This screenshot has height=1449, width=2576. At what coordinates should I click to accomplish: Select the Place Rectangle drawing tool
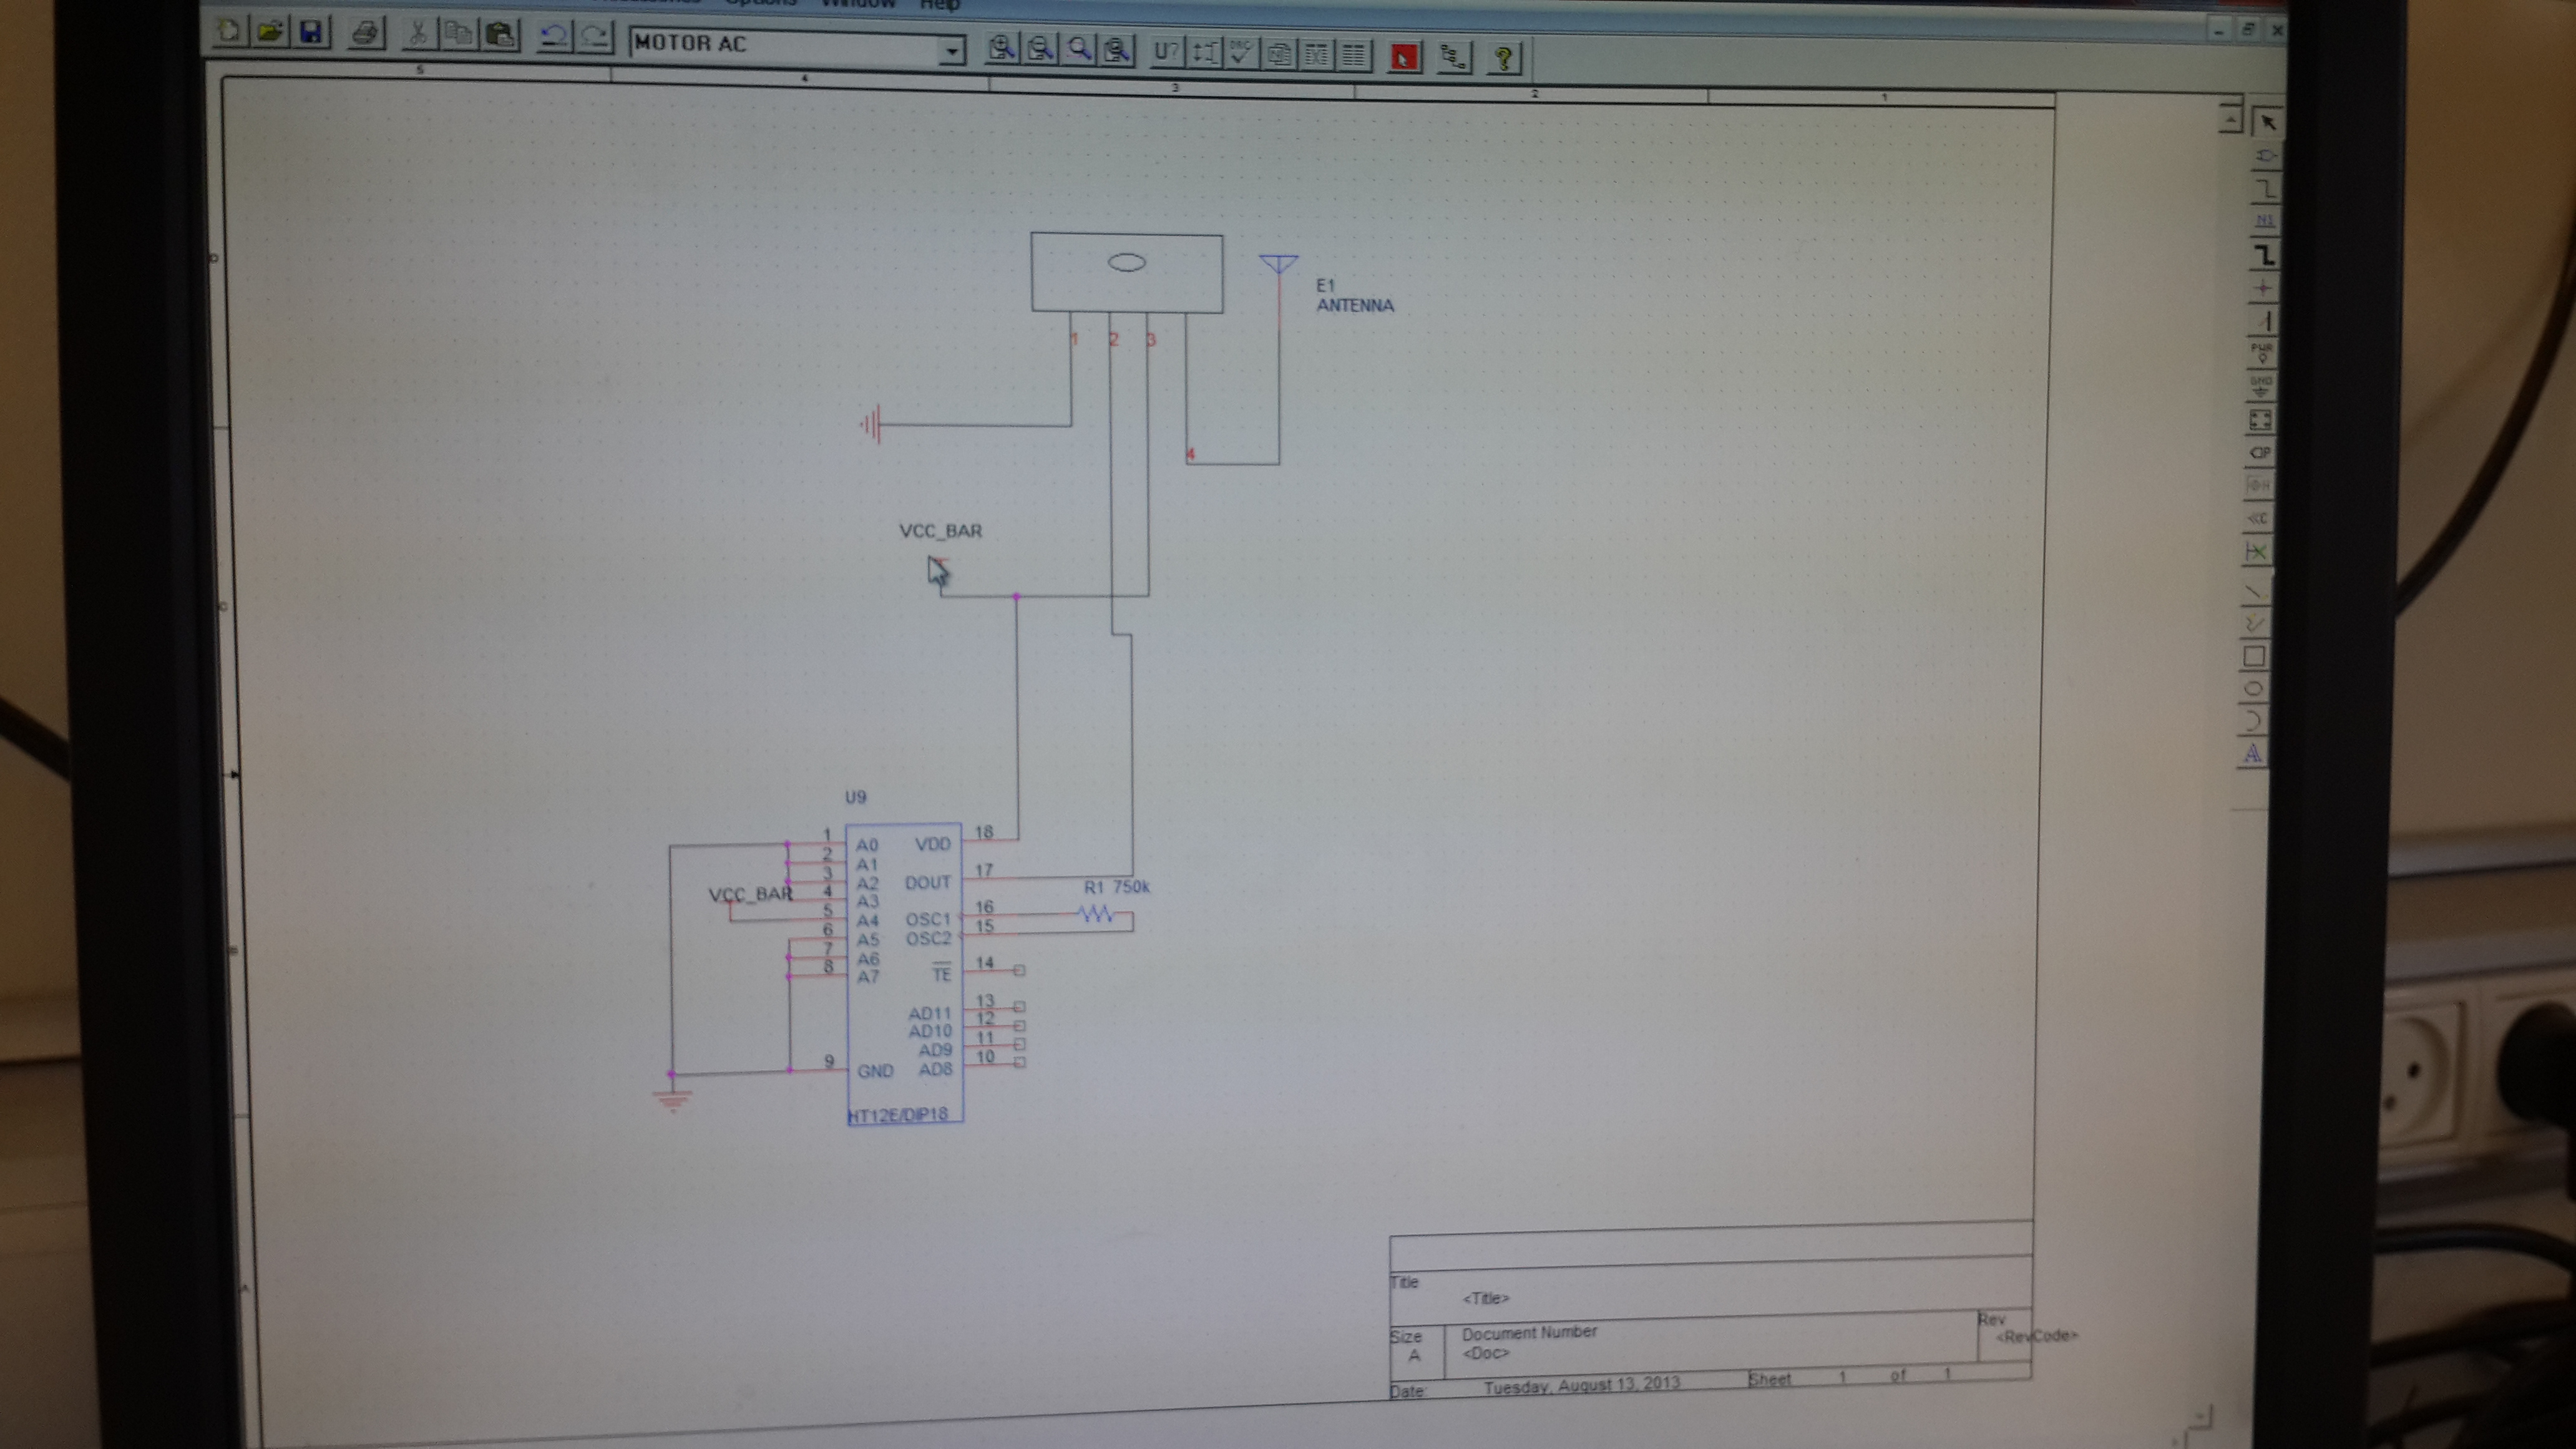pos(2254,656)
